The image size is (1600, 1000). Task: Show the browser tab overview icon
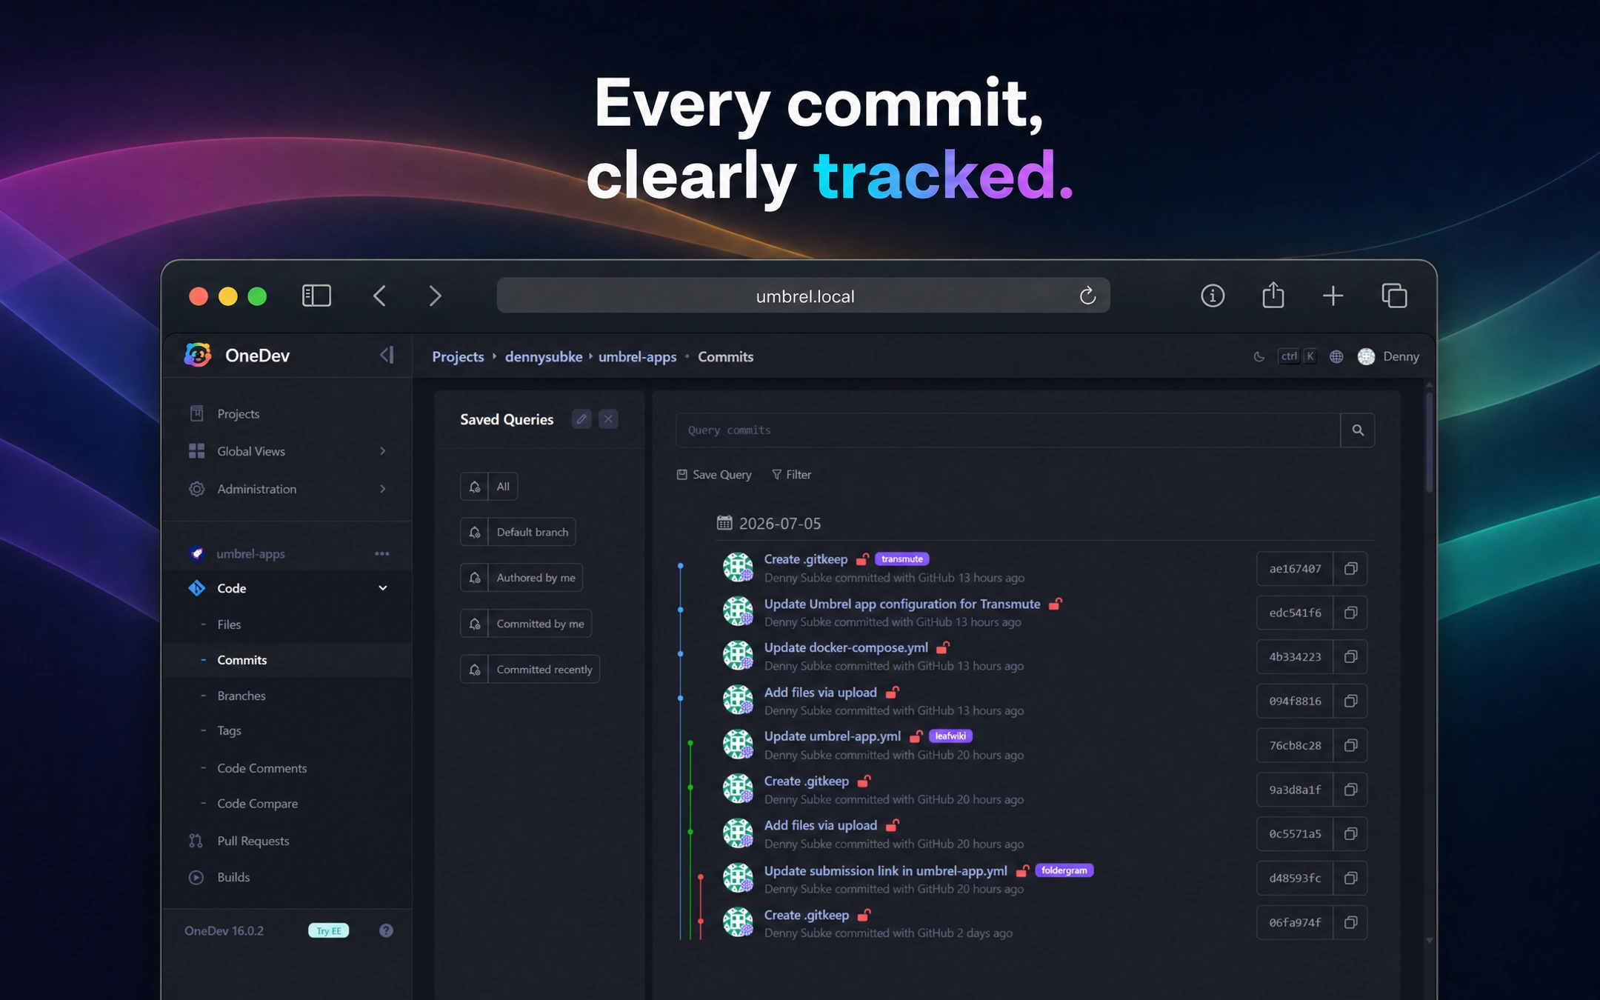click(x=1394, y=296)
